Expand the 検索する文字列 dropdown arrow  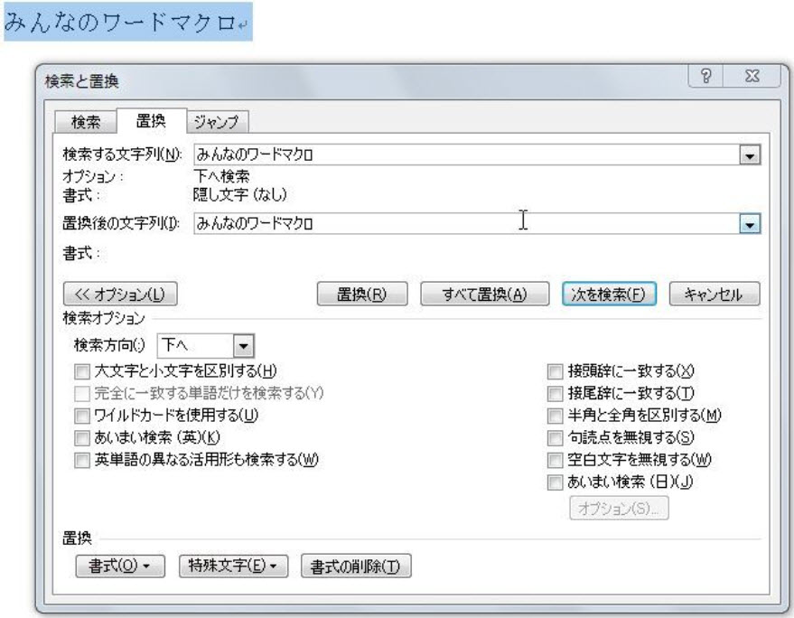[x=748, y=156]
